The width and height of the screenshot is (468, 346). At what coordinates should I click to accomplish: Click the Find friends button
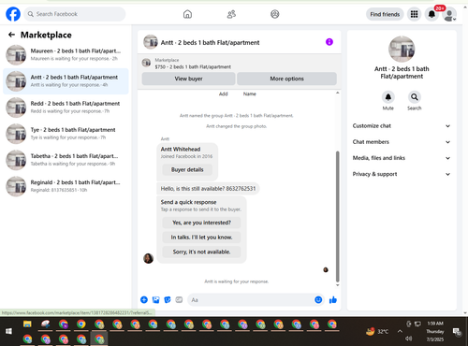tap(385, 14)
